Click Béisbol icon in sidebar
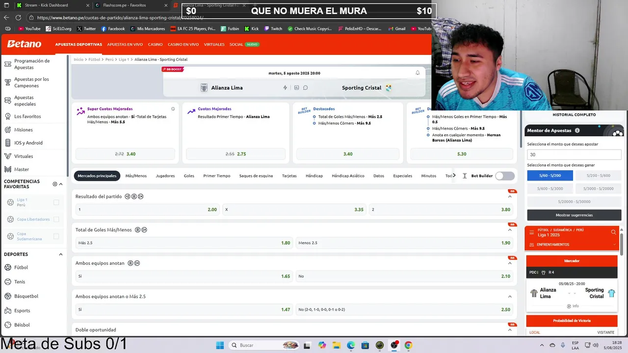 click(8, 325)
